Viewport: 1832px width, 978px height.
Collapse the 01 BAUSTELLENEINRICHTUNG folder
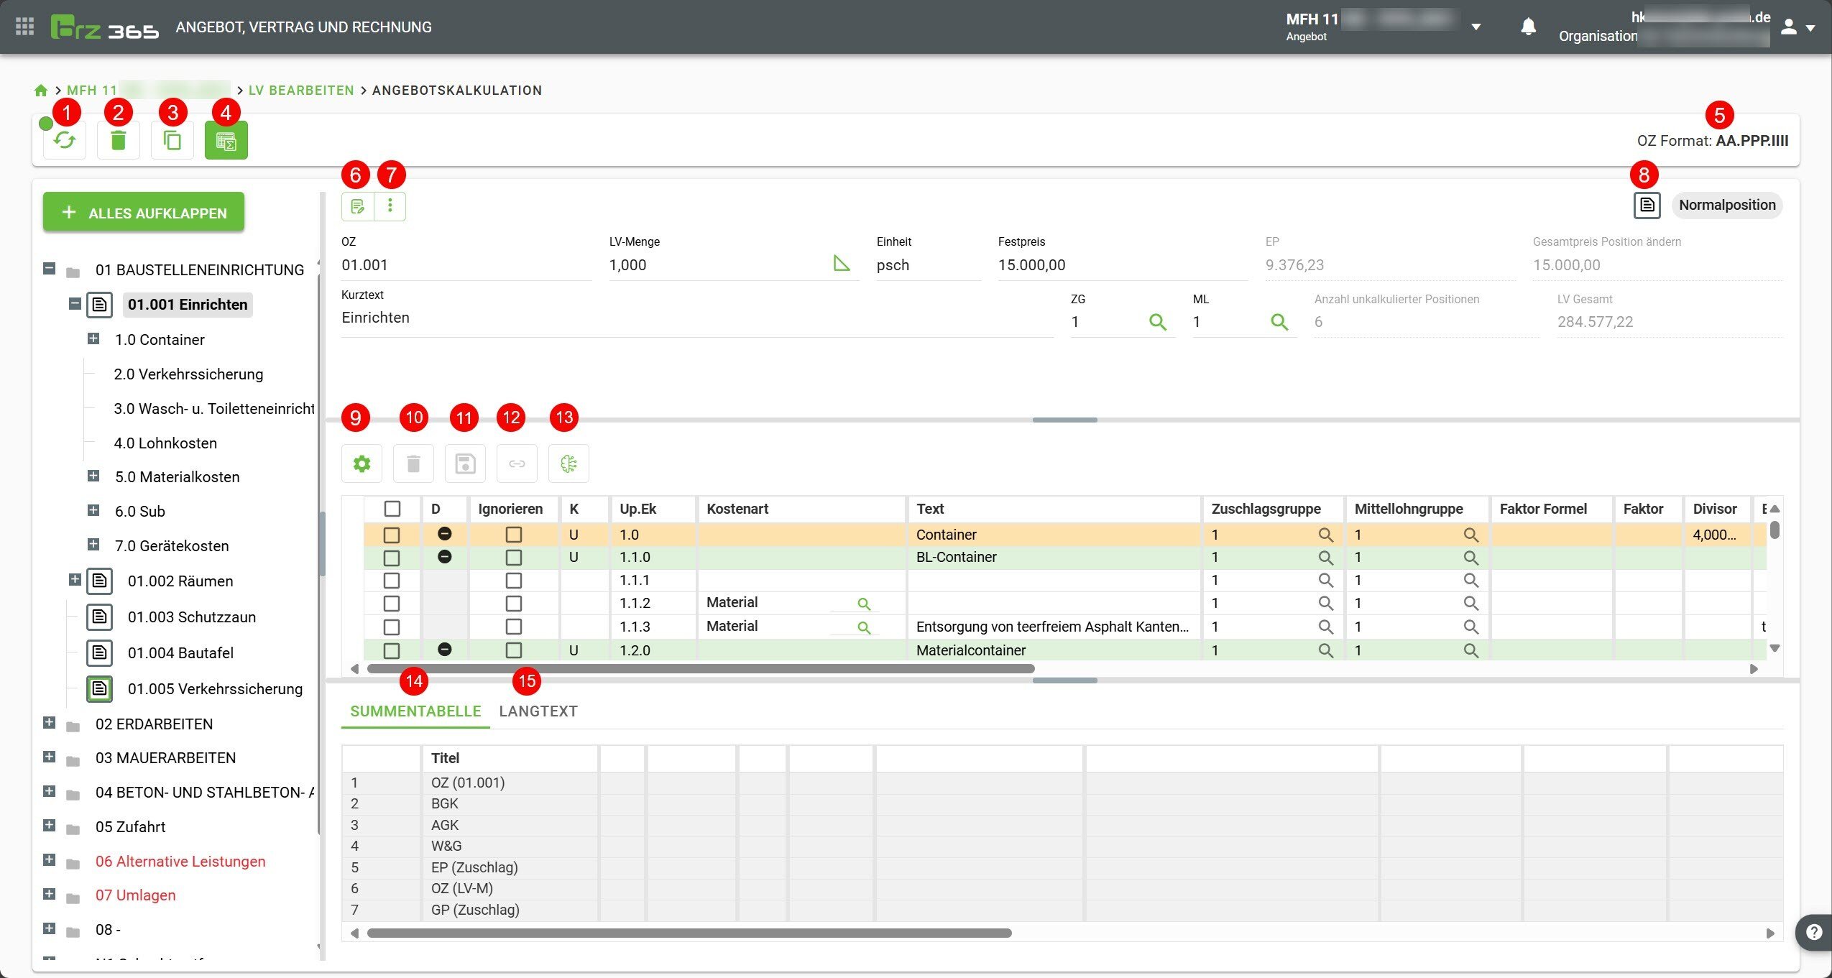click(49, 269)
